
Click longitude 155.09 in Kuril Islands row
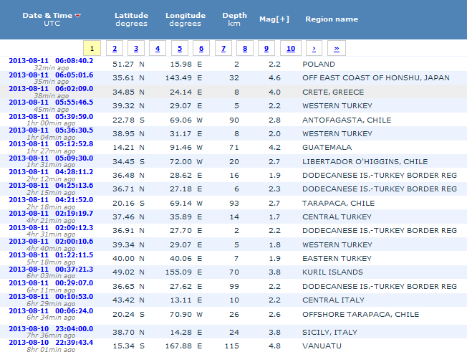pyautogui.click(x=178, y=272)
